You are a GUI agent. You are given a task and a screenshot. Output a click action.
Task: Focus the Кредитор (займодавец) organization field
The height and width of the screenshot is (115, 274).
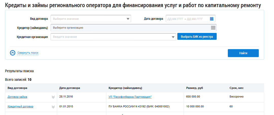point(129,28)
